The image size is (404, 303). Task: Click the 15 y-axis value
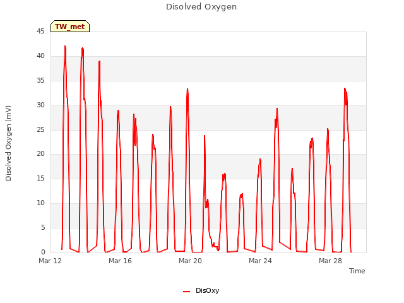pos(40,178)
